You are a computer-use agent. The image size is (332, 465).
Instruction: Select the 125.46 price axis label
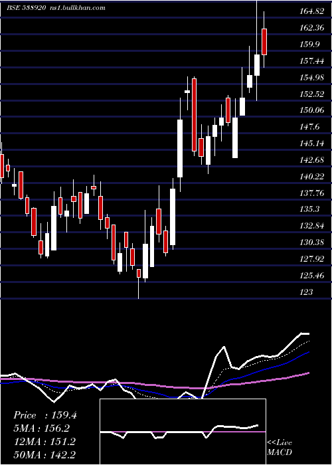click(x=311, y=276)
